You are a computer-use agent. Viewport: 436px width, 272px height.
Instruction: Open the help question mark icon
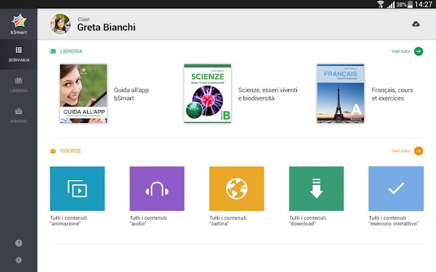click(19, 243)
